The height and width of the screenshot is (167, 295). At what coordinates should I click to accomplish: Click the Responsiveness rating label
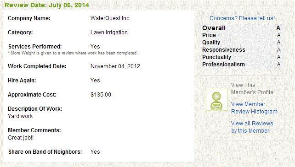[x=224, y=50]
